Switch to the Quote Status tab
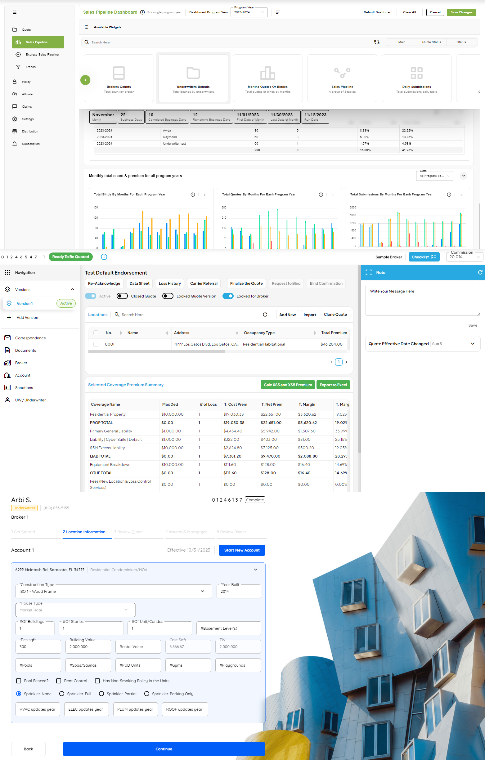 [431, 42]
